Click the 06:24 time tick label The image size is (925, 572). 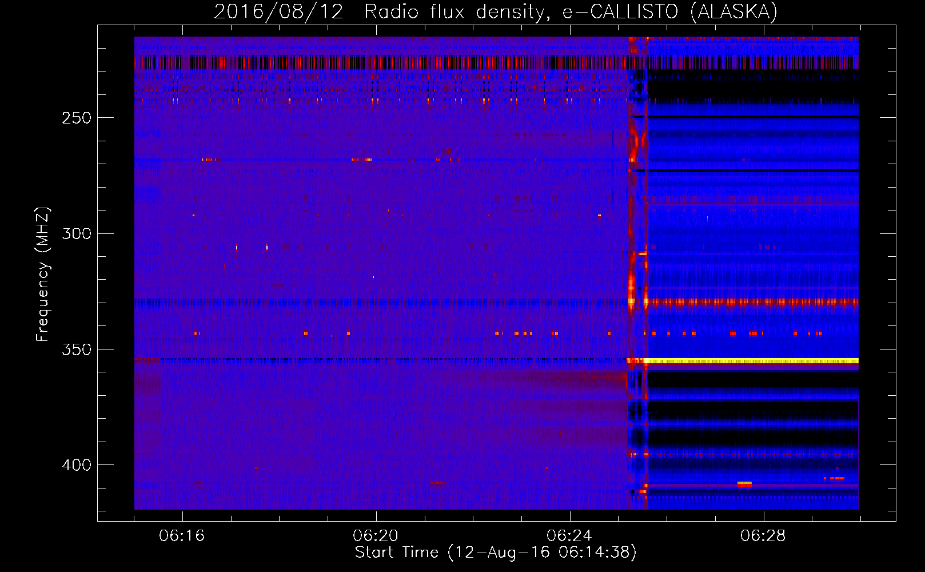(x=569, y=536)
